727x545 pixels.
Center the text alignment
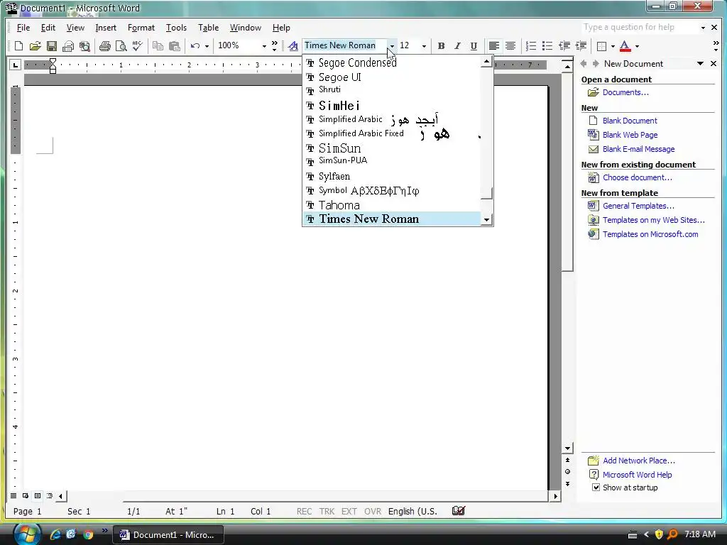tap(510, 46)
